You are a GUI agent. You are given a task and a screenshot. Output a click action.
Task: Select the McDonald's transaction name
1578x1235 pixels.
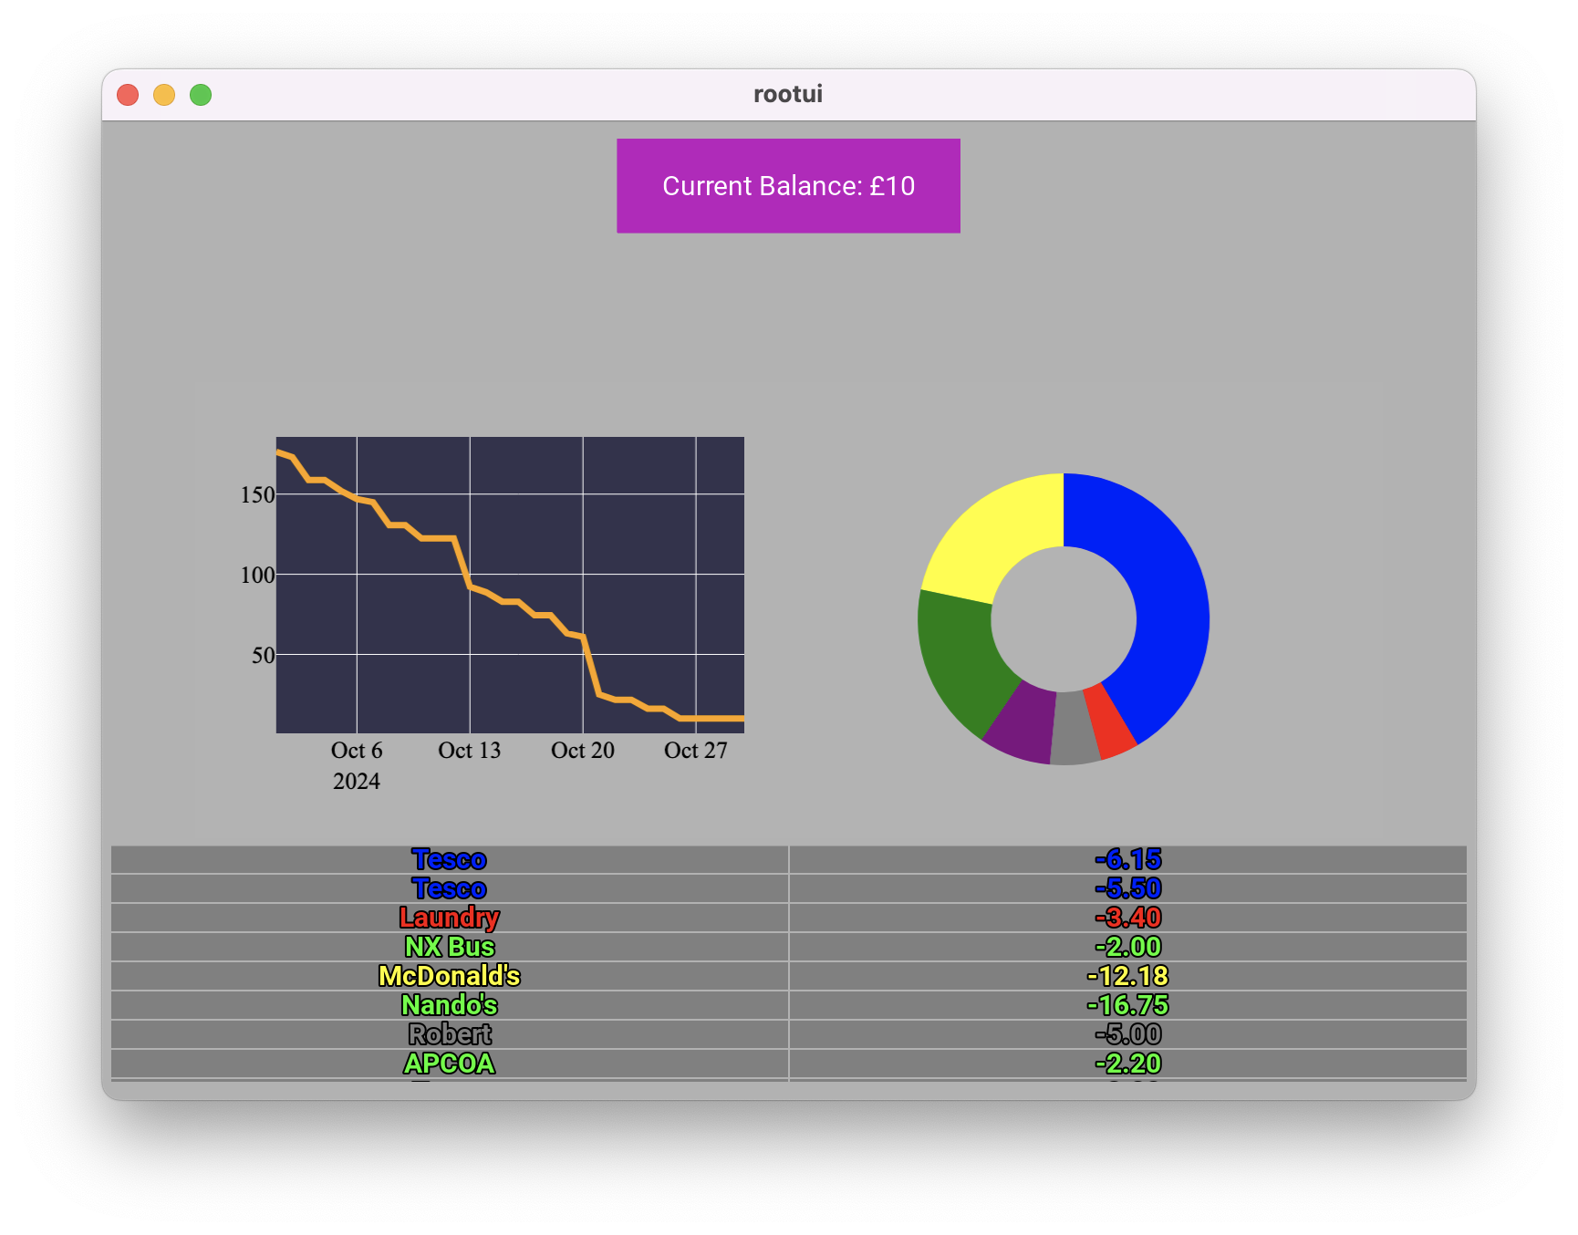(x=449, y=976)
